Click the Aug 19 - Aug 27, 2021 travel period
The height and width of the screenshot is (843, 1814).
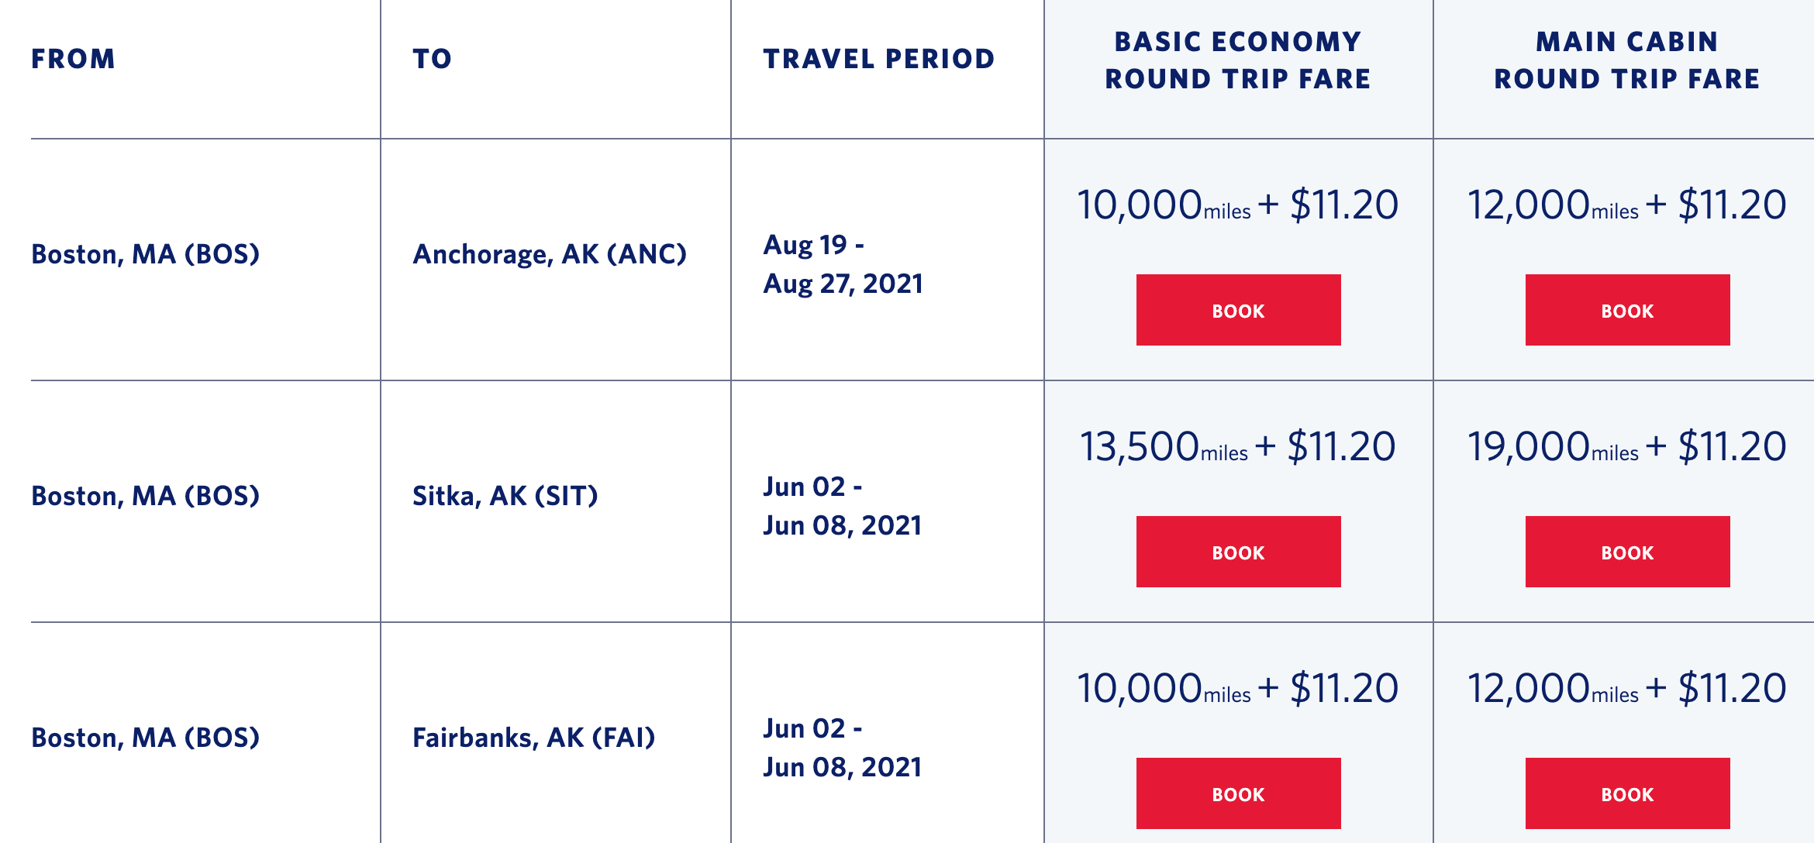coord(843,264)
